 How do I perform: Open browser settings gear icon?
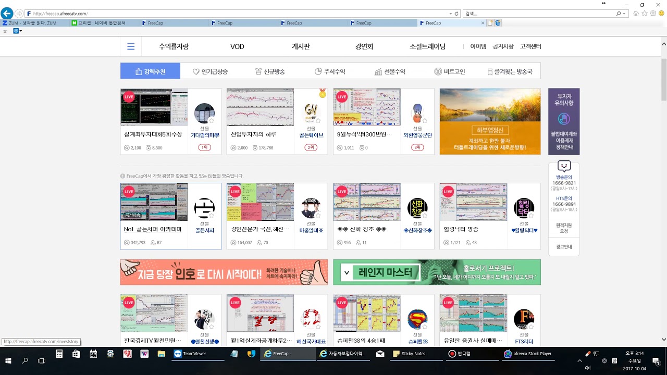click(653, 14)
